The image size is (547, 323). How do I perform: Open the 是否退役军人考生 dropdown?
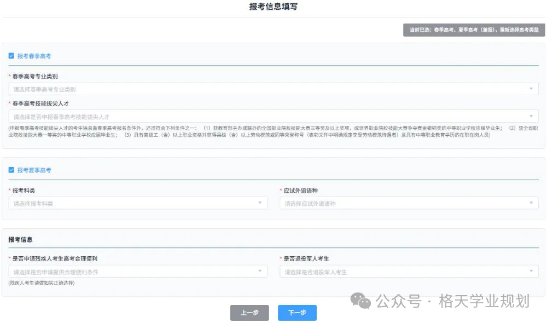point(409,272)
